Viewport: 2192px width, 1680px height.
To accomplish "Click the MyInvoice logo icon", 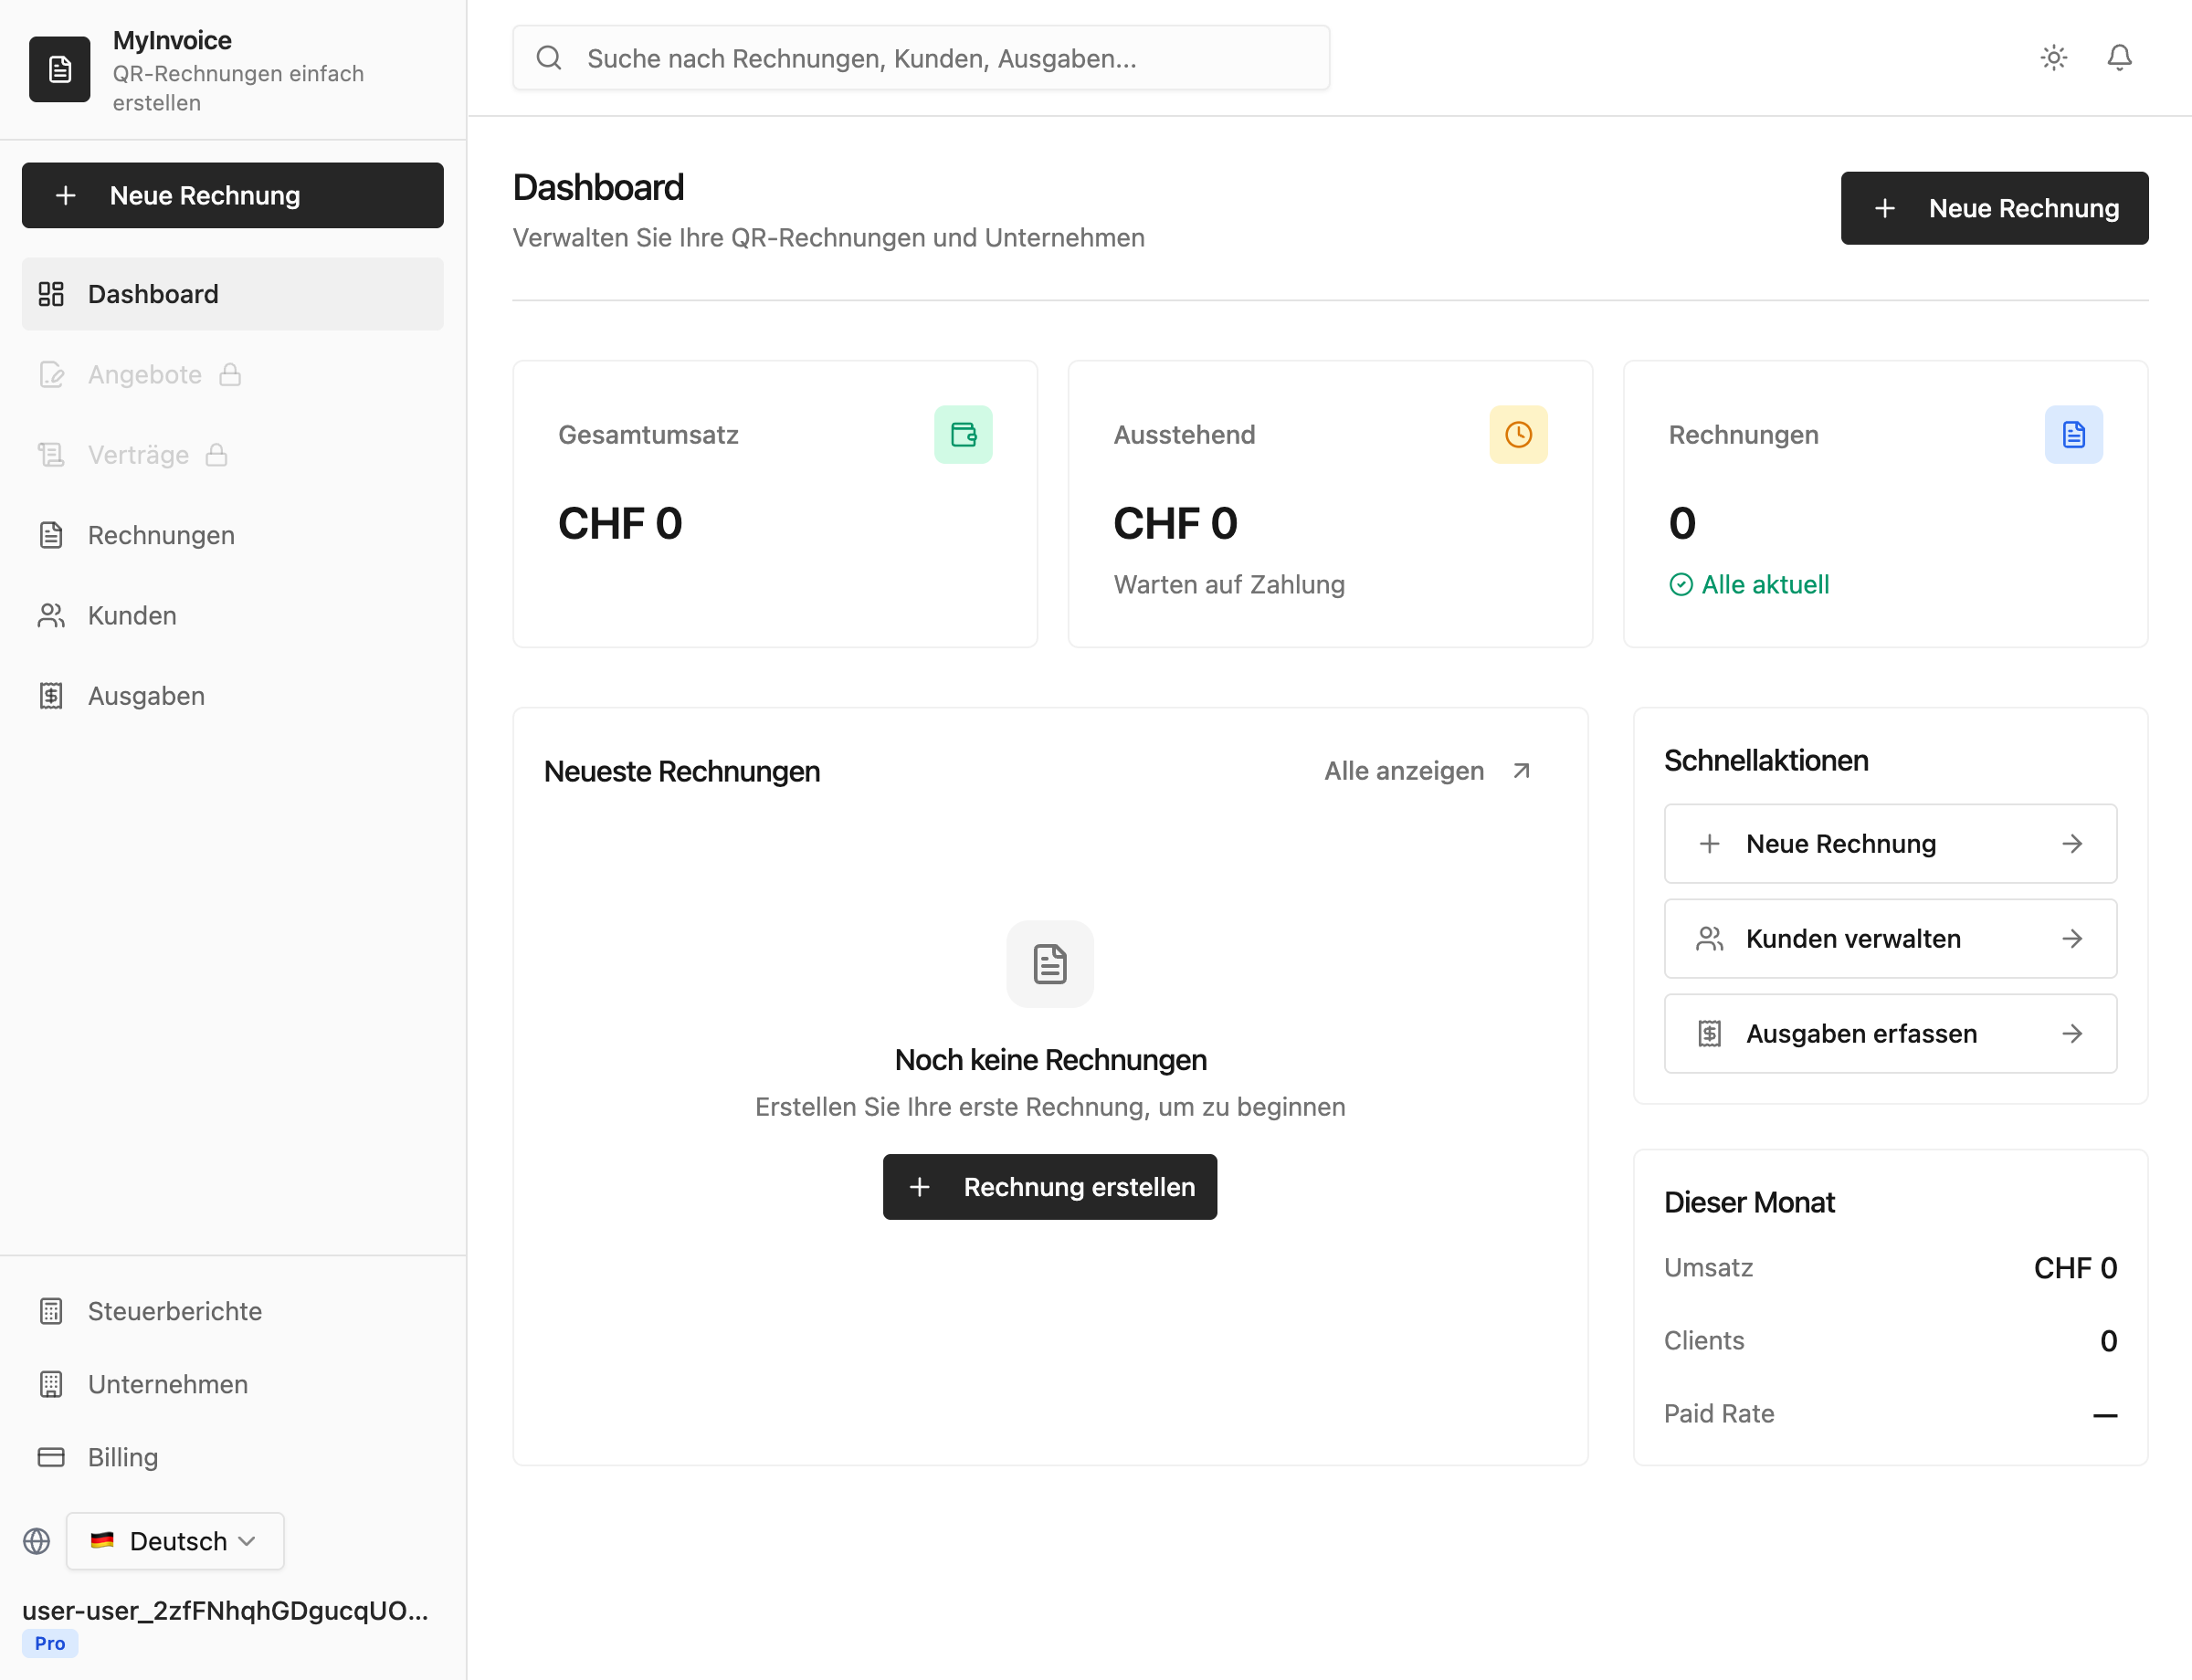I will [x=60, y=69].
